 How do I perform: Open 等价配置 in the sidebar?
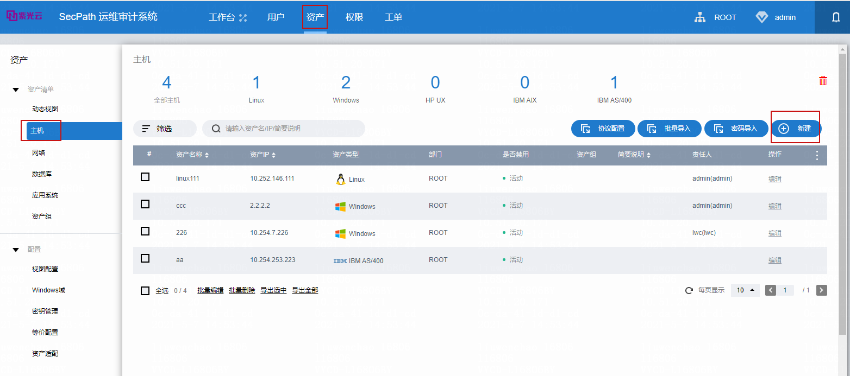[45, 333]
